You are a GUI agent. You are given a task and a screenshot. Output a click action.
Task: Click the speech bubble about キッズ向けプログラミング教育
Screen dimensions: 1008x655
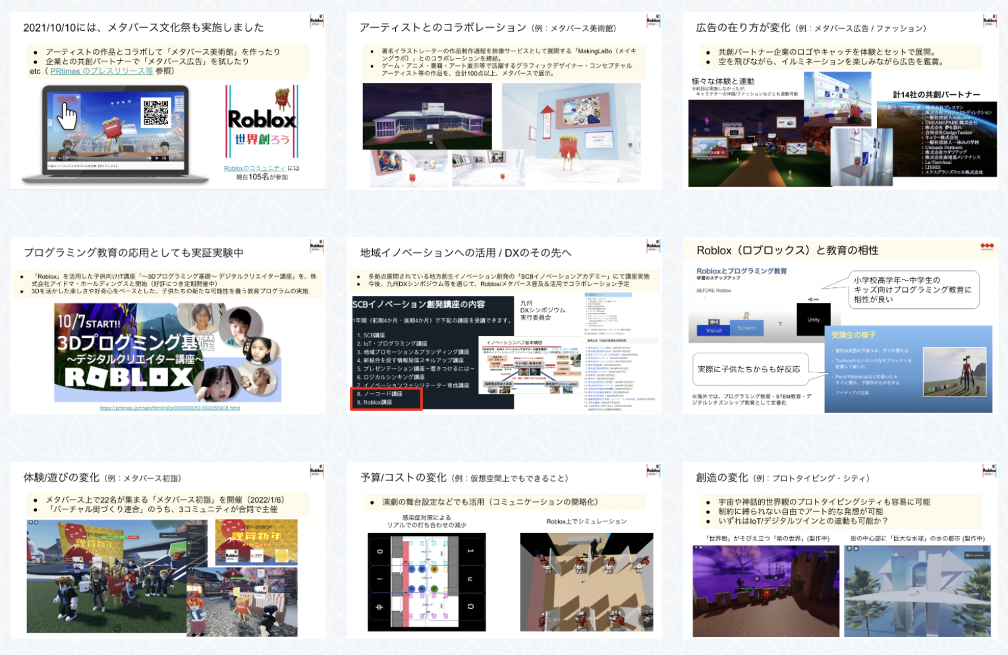click(912, 289)
